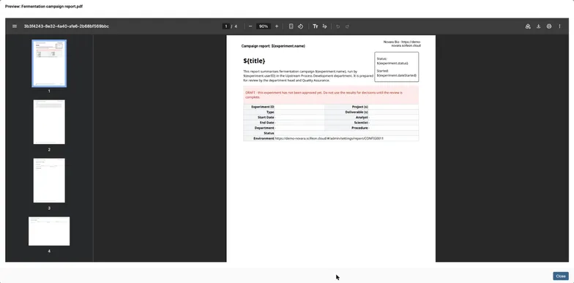Select the draw annotation tool
Image resolution: width=574 pixels, height=283 pixels.
coord(325,26)
